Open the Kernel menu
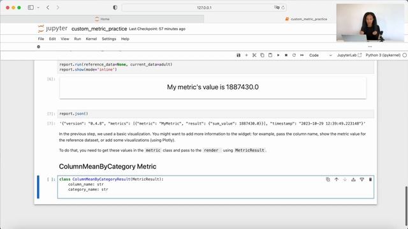 coord(91,39)
